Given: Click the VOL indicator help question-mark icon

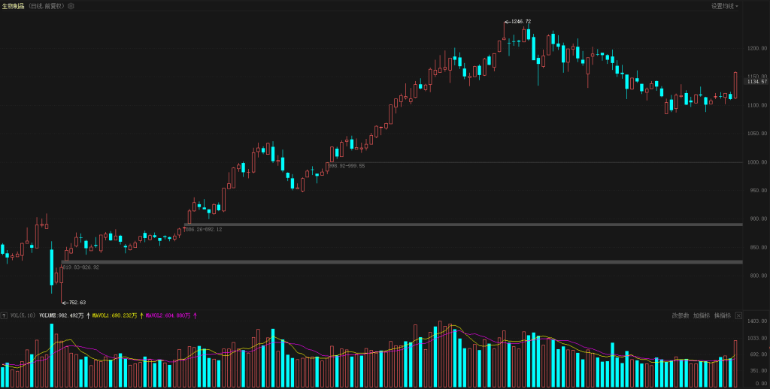Looking at the screenshot, I should 5,315.
